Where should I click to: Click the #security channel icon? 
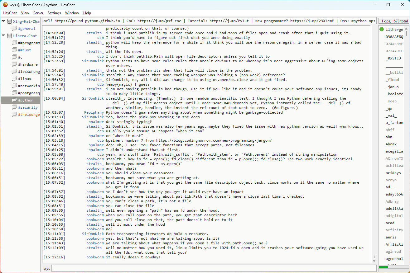[14, 107]
